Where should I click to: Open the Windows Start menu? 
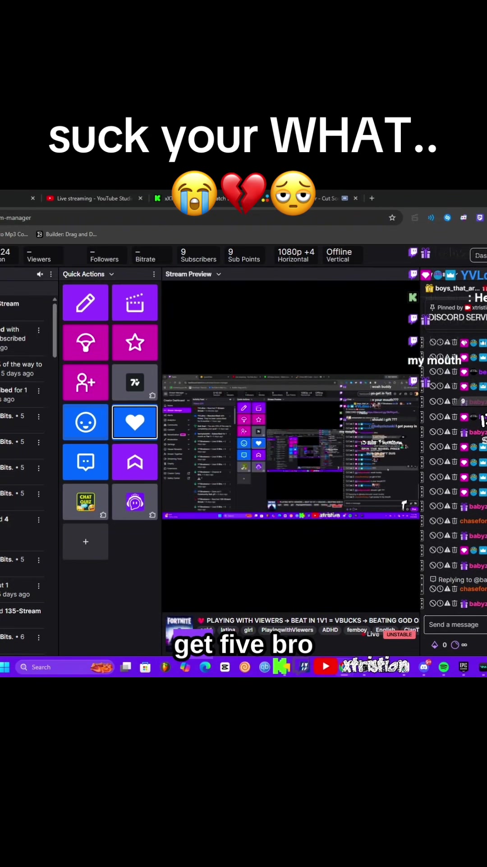coord(5,667)
